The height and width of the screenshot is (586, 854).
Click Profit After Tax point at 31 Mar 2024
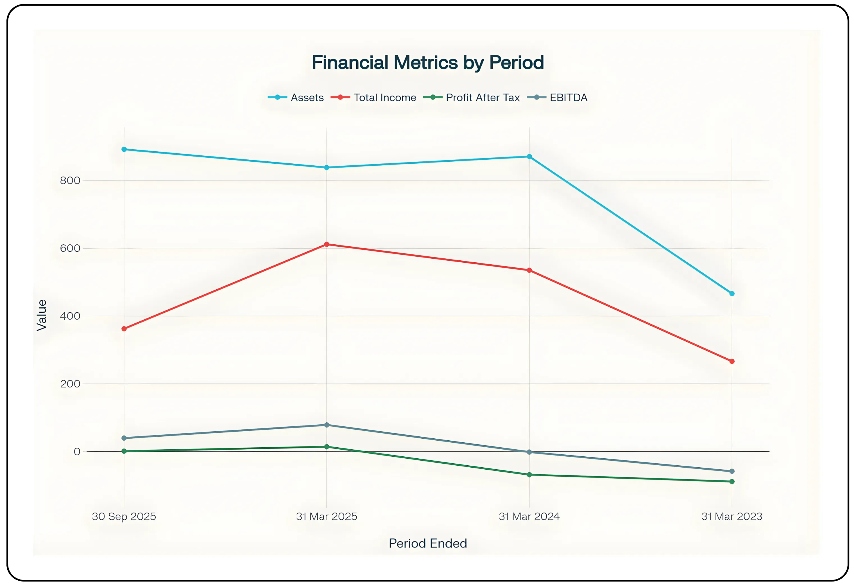click(x=529, y=475)
